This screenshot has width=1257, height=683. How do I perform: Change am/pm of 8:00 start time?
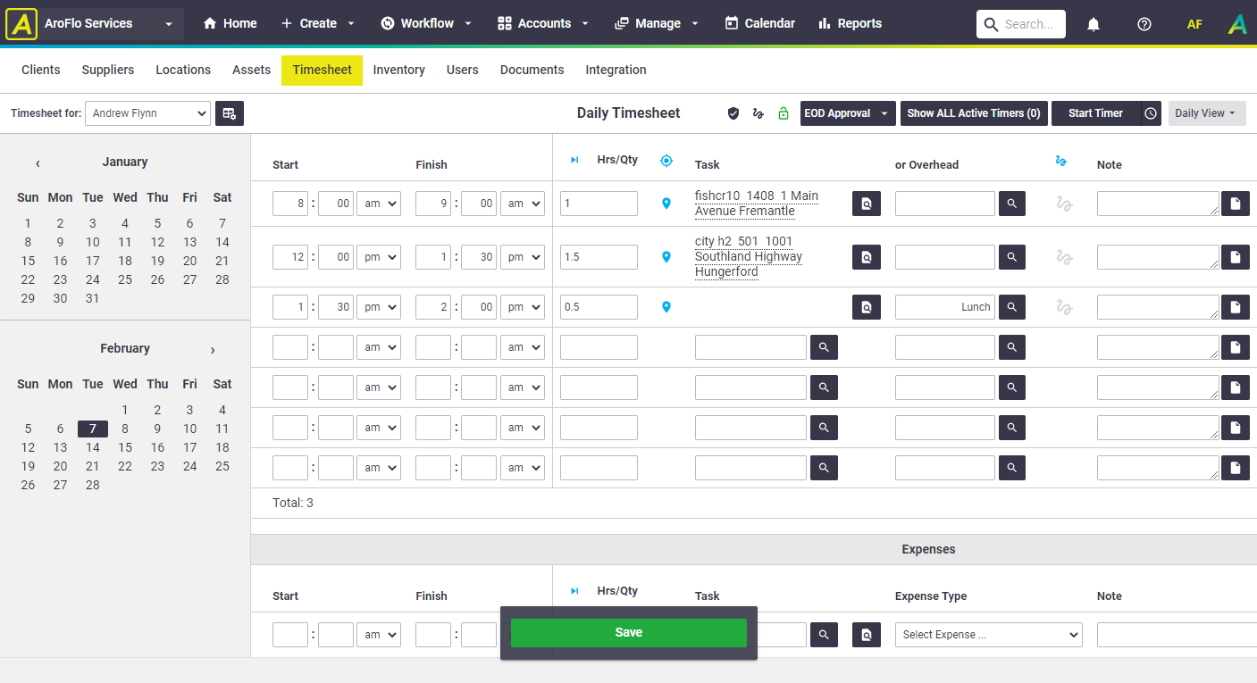(379, 204)
